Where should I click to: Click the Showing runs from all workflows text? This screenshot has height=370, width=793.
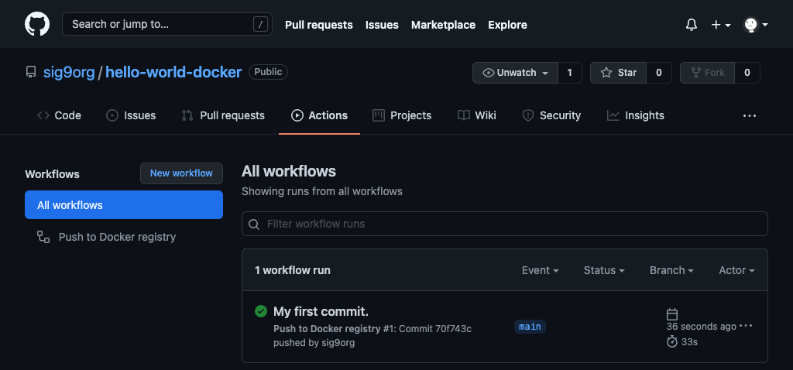[322, 191]
